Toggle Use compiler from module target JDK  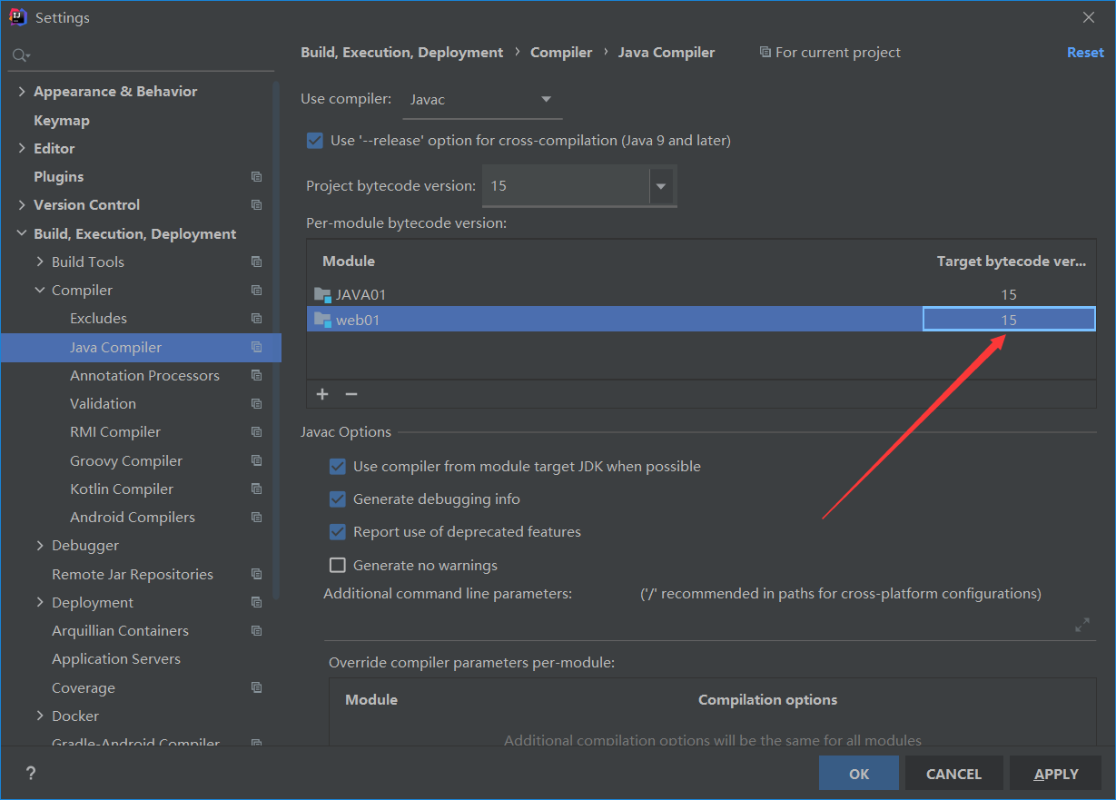[x=338, y=467]
